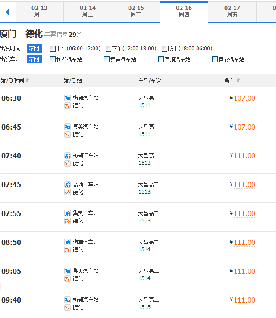Click the 厦门 - 德化 route heading
The width and height of the screenshot is (276, 318).
pos(21,34)
